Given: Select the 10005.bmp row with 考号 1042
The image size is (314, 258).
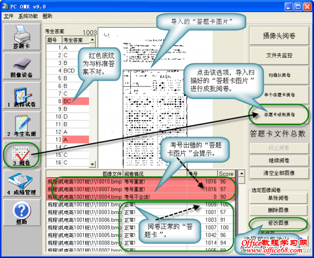Looking at the screenshot, I should coord(141,235).
